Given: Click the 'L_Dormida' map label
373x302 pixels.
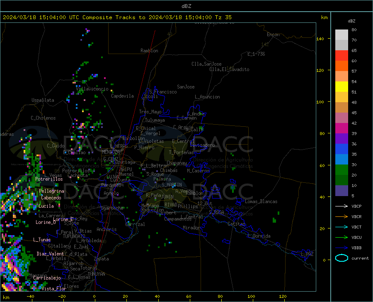Looking at the screenshot, I should click(x=259, y=236).
